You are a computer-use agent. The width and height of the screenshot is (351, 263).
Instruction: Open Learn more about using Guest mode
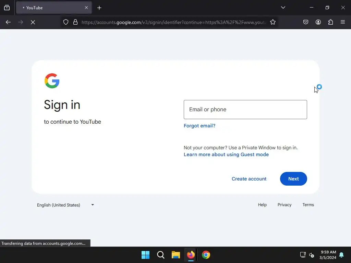(x=226, y=154)
